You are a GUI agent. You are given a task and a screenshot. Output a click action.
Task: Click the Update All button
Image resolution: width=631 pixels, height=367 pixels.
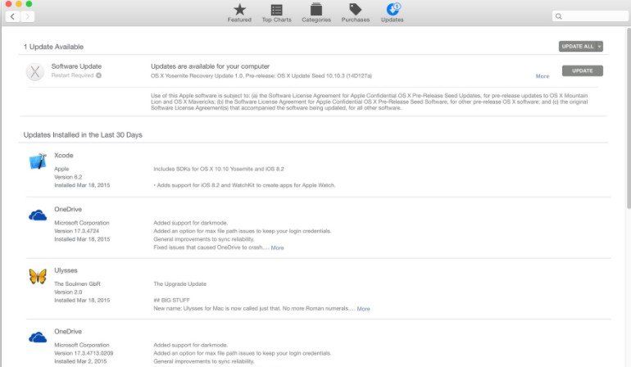(578, 46)
